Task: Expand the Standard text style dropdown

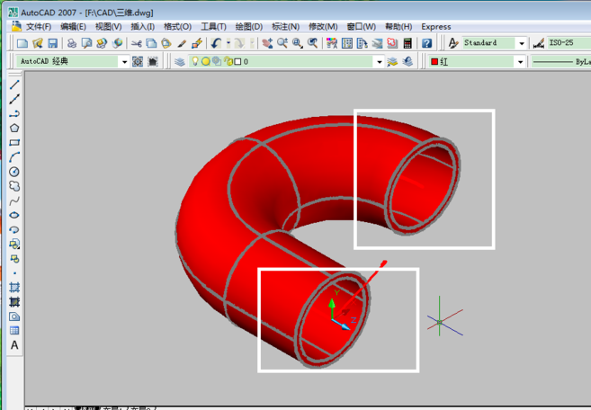Action: [x=522, y=43]
